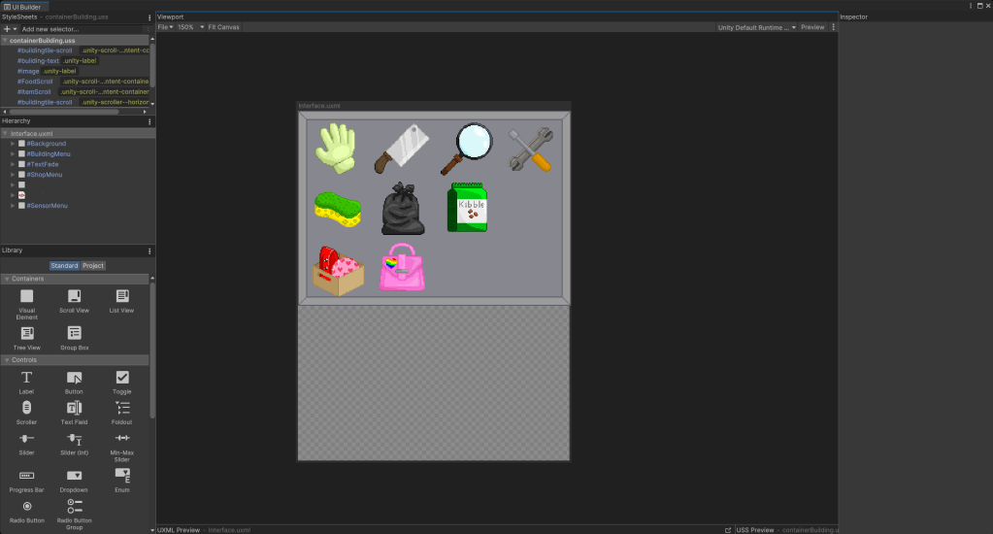Pop out the UXML Preview pane
This screenshot has height=534, width=993.
point(728,530)
